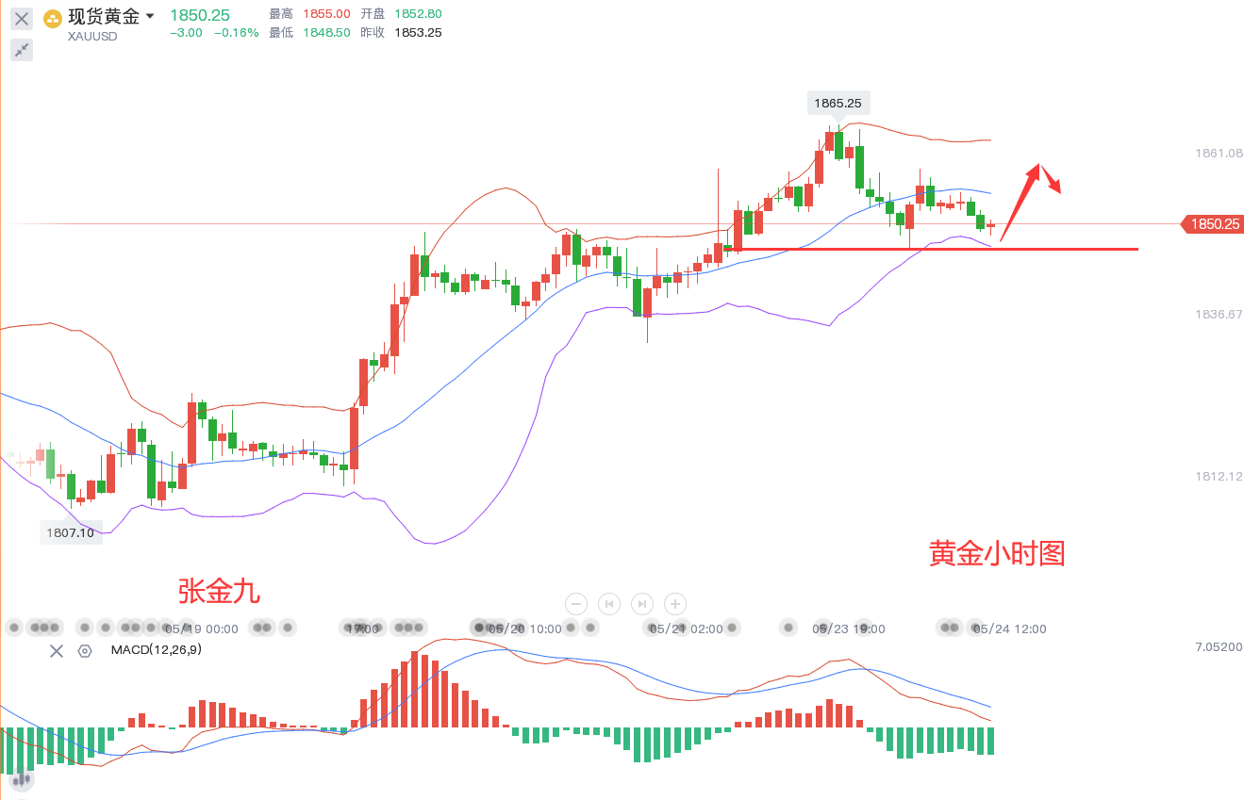Click the gold bar symbol icon
Image resolution: width=1244 pixels, height=800 pixels.
[x=53, y=18]
